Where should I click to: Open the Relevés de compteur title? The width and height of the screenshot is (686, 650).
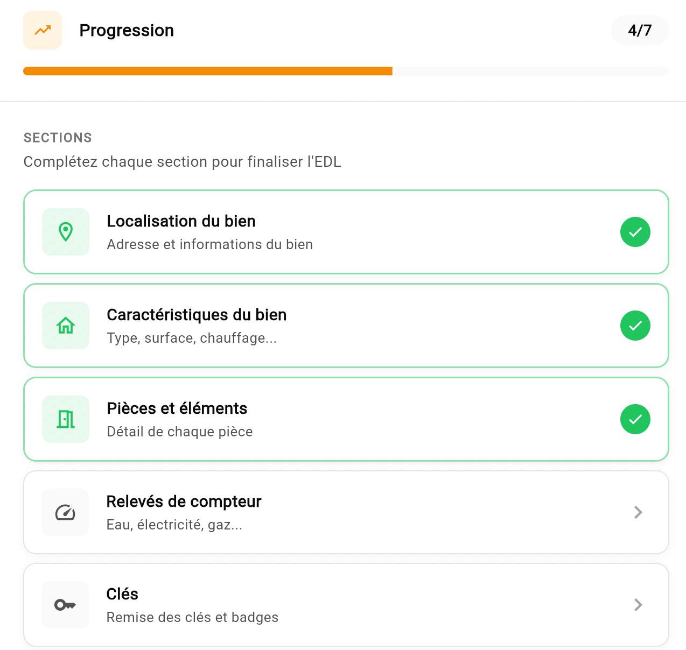tap(184, 501)
